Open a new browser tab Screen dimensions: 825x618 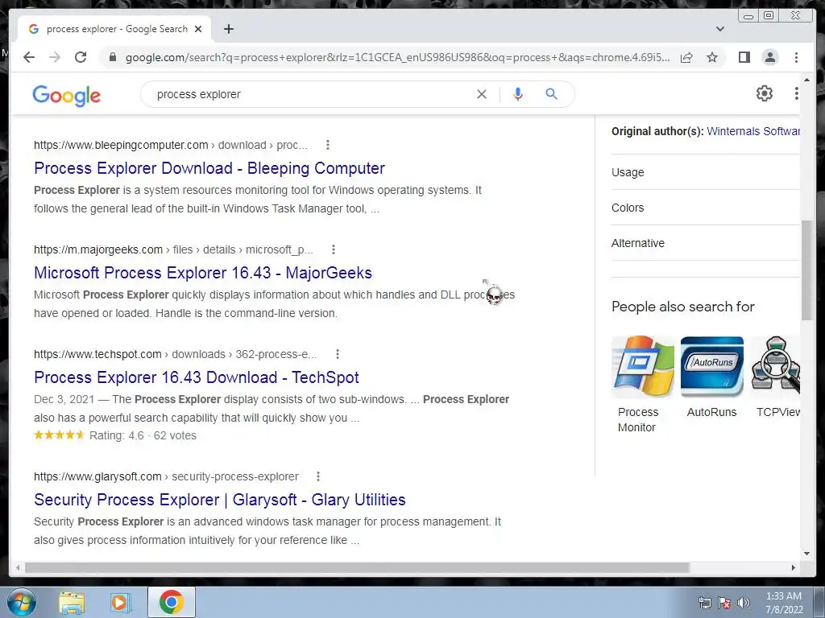click(x=228, y=29)
